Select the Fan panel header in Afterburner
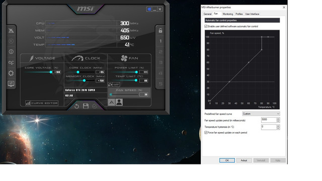 tap(129, 58)
